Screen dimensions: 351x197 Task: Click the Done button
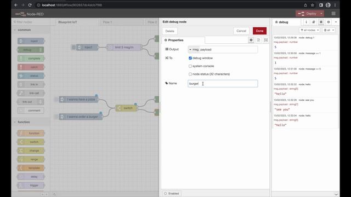(259, 31)
